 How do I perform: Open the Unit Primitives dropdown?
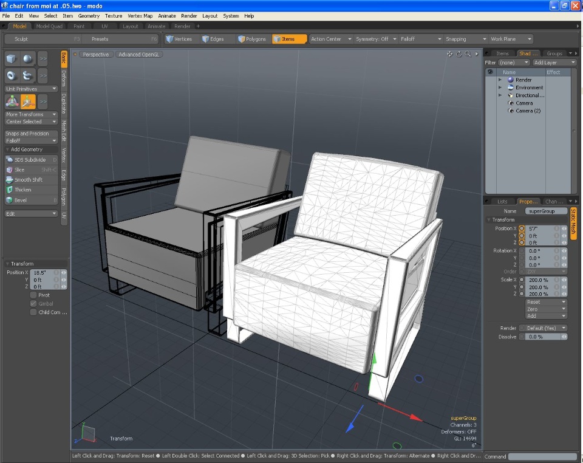(31, 89)
